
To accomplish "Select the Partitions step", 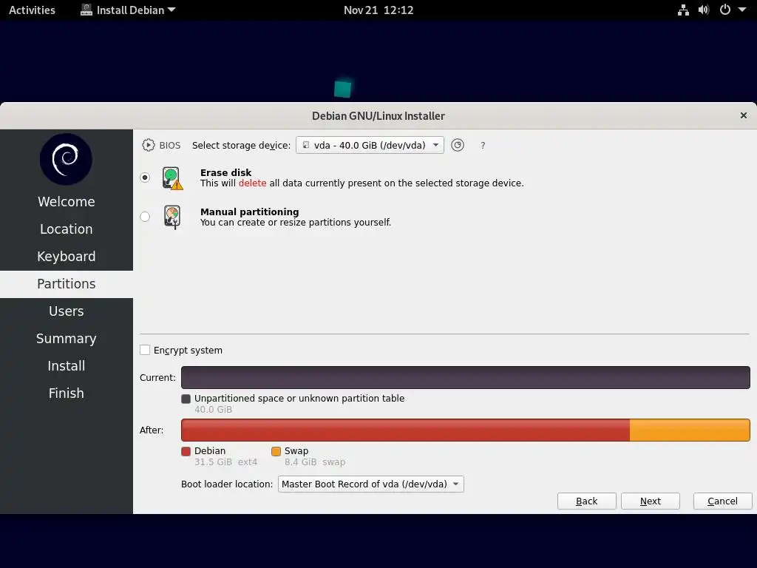I will pos(66,284).
